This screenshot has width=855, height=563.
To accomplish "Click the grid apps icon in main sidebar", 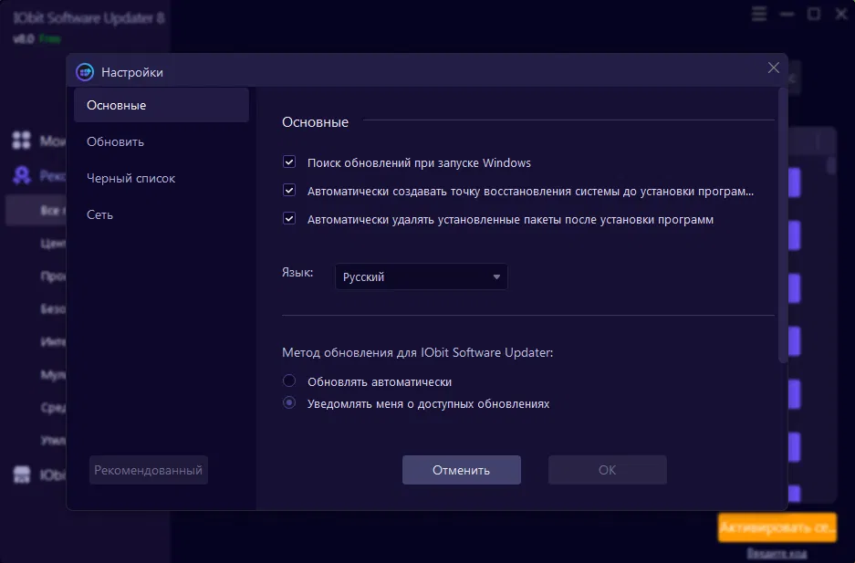I will click(x=22, y=141).
